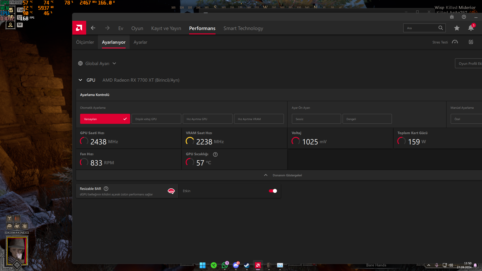Viewport: 482px width, 271px height.
Task: Click the AMD logo home icon
Action: 79,28
